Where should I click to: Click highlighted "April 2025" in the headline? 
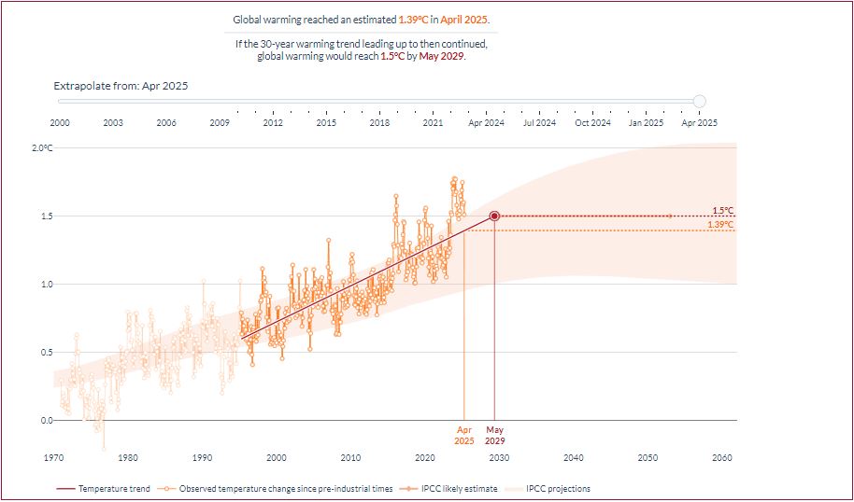[x=464, y=19]
